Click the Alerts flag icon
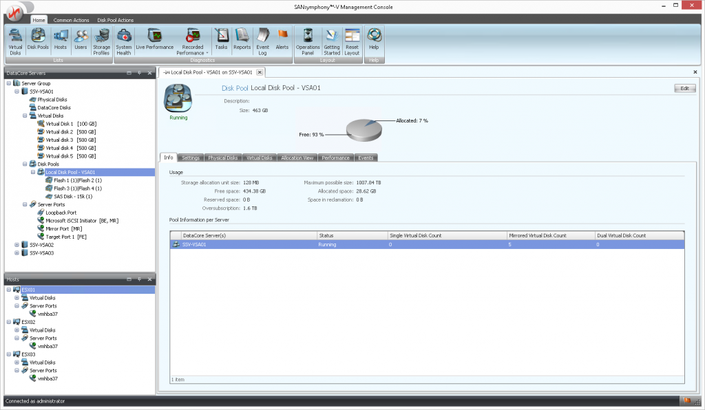This screenshot has height=410, width=705. 282,40
